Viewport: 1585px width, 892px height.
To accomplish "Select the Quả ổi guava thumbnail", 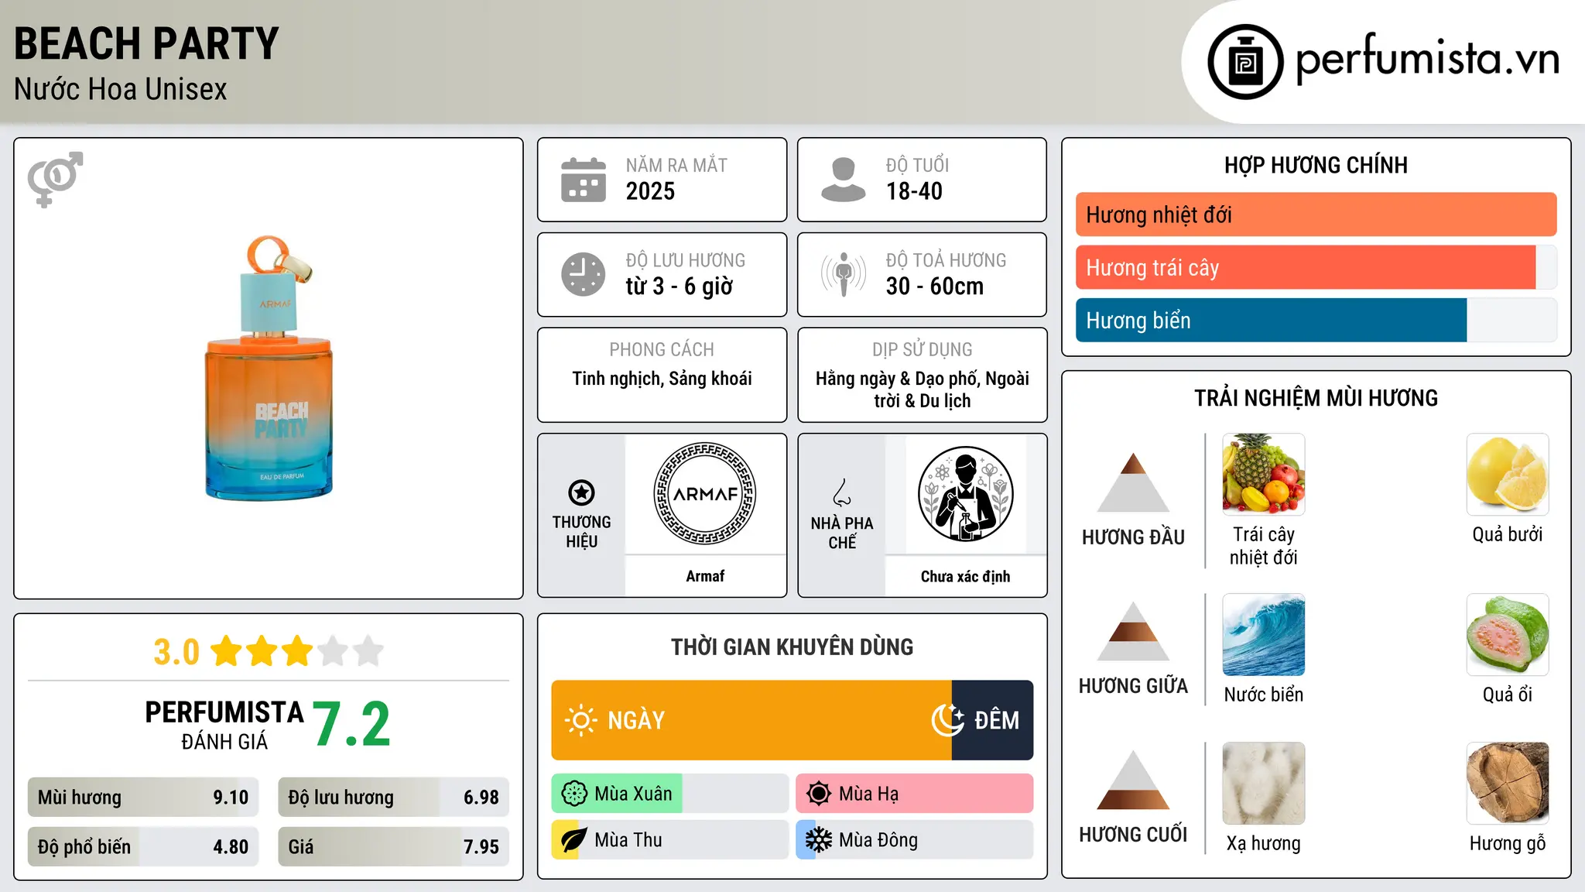I will coord(1508,635).
